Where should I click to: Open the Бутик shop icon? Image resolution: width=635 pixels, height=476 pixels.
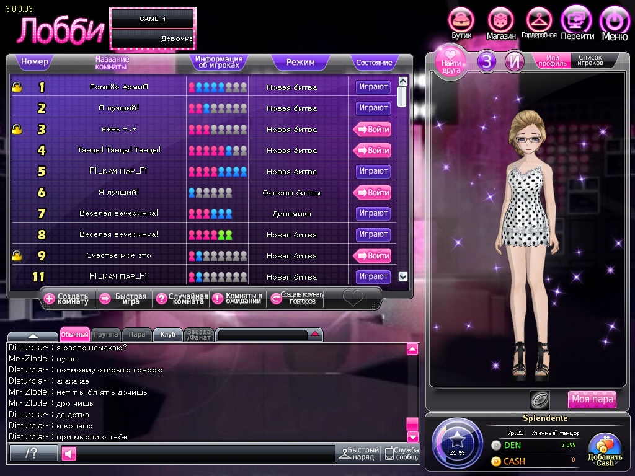click(461, 20)
